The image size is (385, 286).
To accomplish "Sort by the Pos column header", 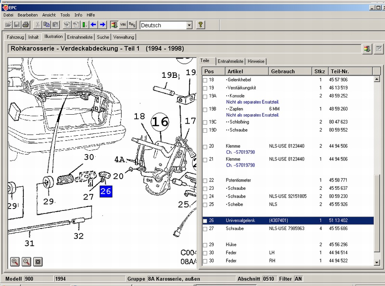I will click(214, 71).
